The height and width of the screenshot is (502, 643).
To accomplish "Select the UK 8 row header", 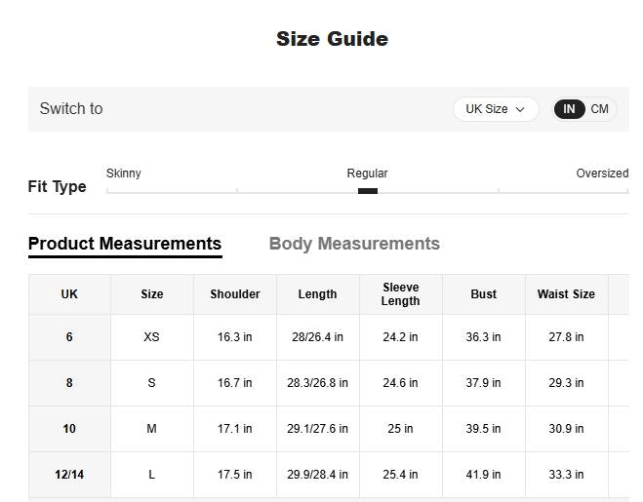I will click(x=69, y=383).
